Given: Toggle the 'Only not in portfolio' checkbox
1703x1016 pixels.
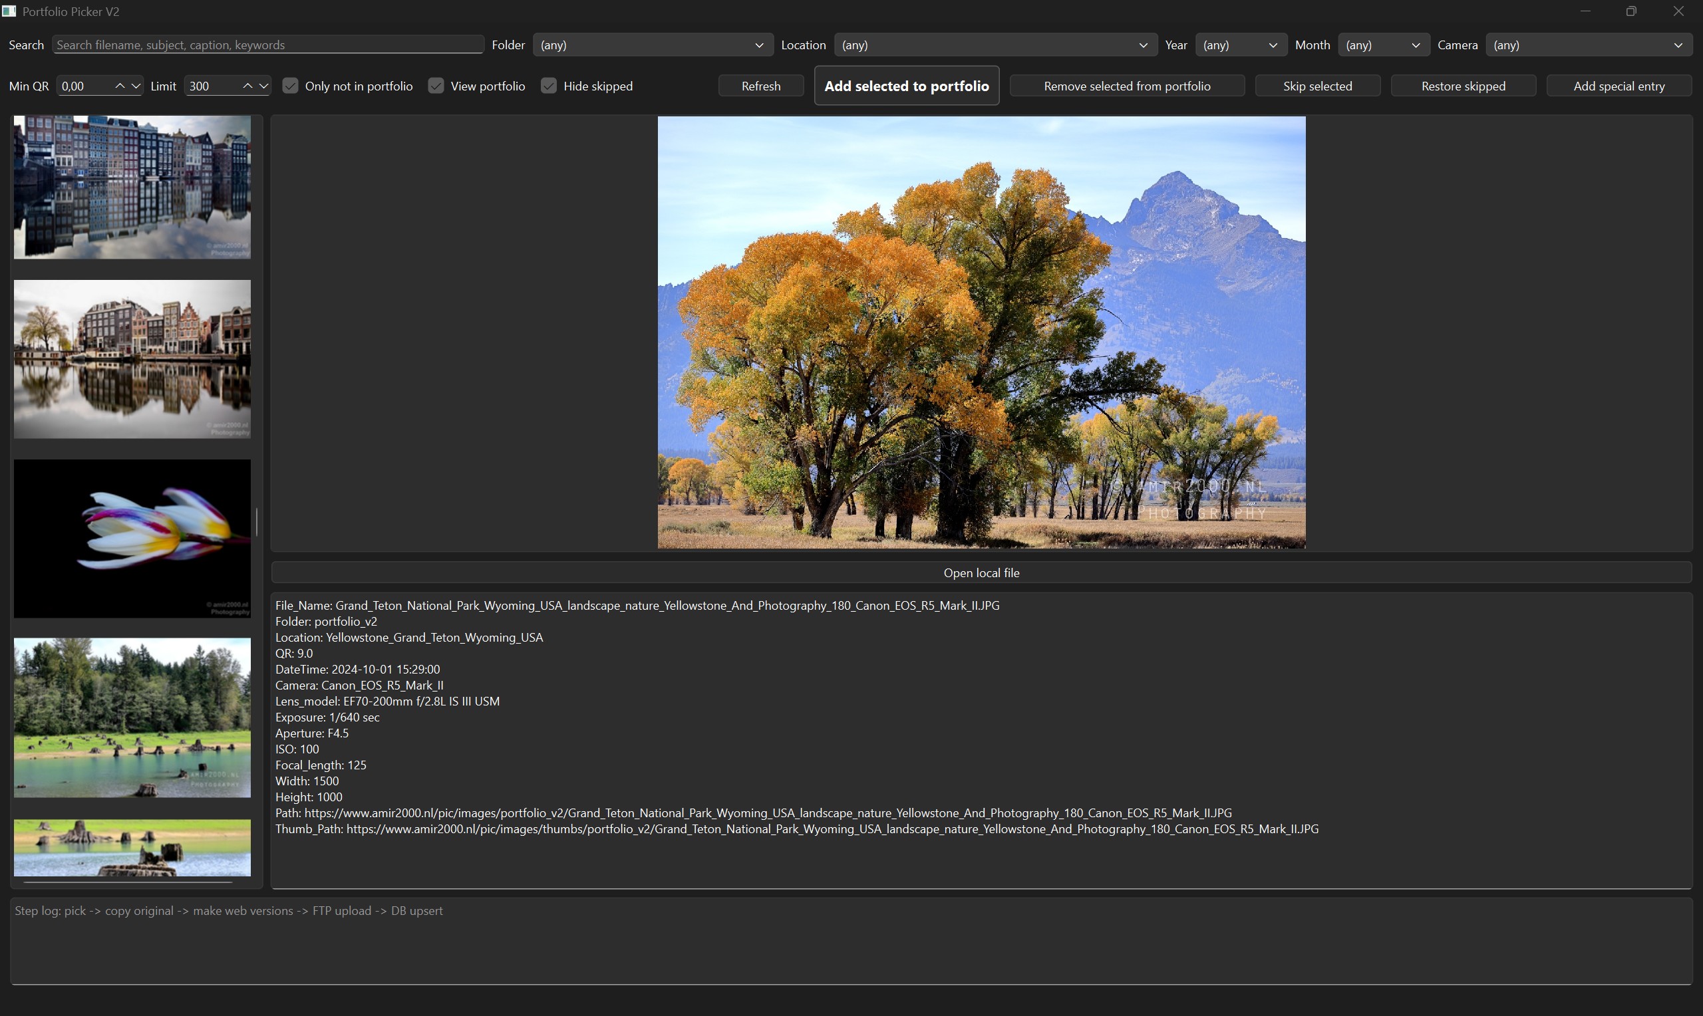Looking at the screenshot, I should (x=290, y=86).
